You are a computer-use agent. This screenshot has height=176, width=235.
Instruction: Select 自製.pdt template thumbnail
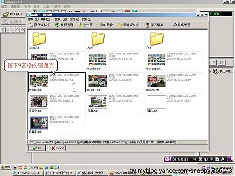[x=98, y=102]
